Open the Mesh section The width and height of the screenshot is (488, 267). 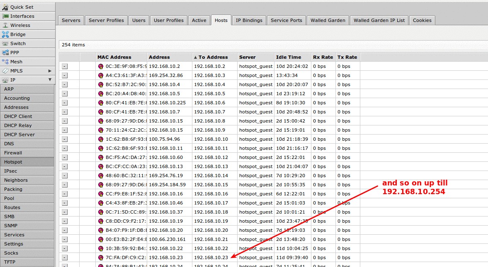[x=27, y=62]
